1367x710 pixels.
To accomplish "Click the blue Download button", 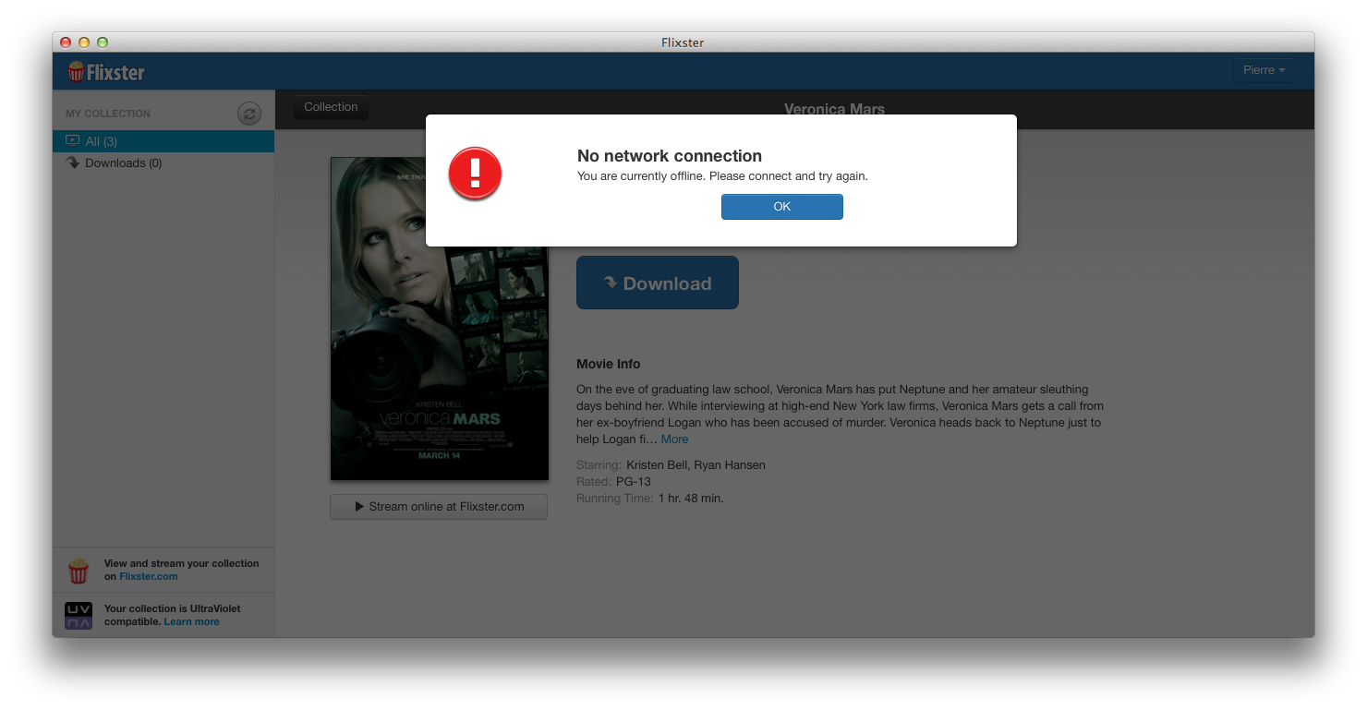I will pos(658,283).
